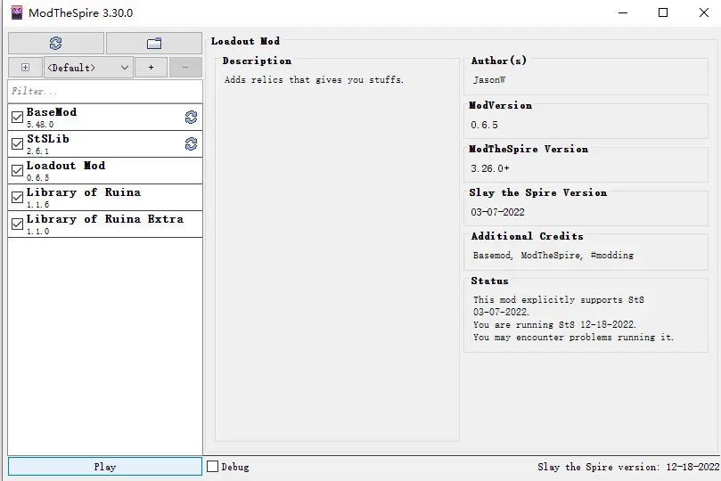Select the Library of Ruina mod entry
Viewport: 721px width, 481px height.
coord(84,193)
